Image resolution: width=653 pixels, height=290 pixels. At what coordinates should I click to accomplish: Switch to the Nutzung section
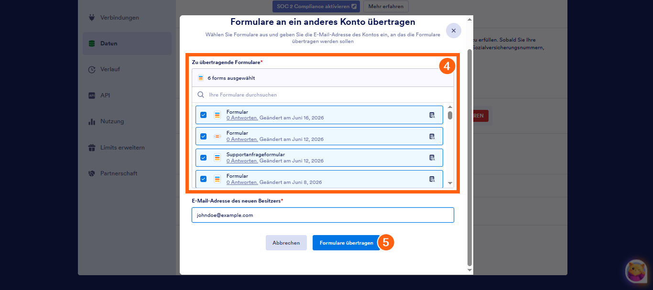127,121
